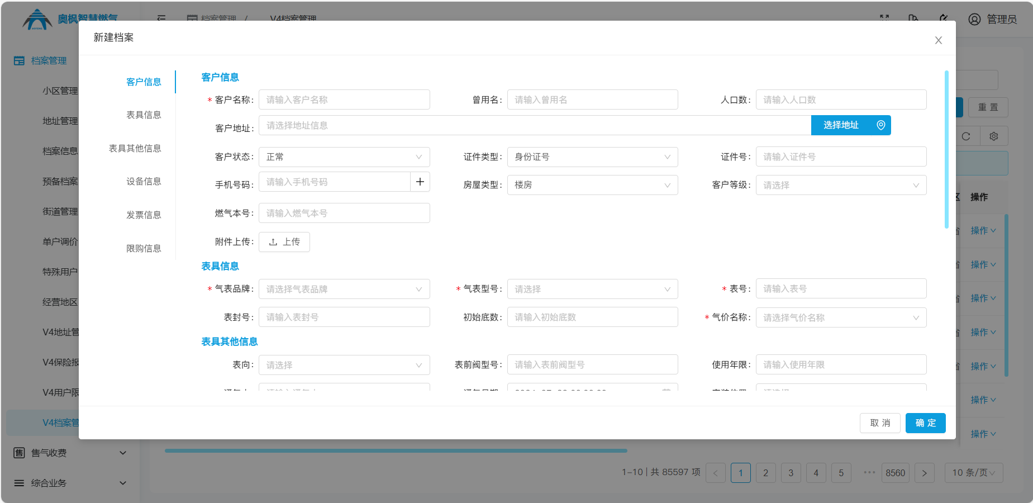
Task: Open the 客户状态 dropdown showing 正常
Action: coord(344,157)
